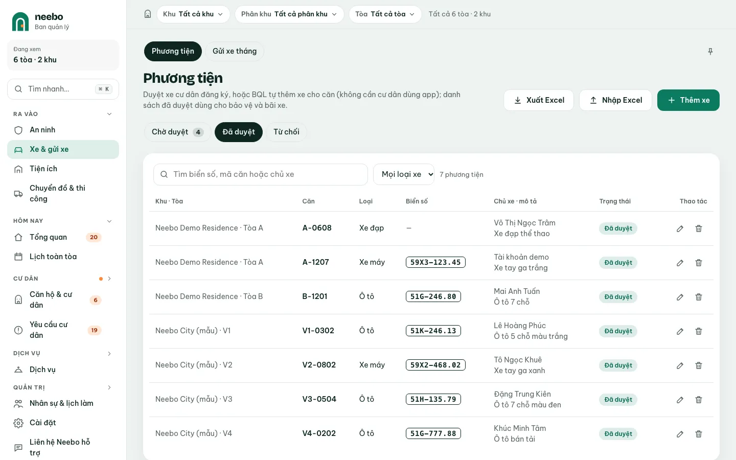Edit the V3-0504 vehicle row
This screenshot has width=736, height=460.
680,400
